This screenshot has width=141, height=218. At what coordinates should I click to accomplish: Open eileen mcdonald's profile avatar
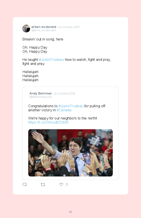pos(26,29)
